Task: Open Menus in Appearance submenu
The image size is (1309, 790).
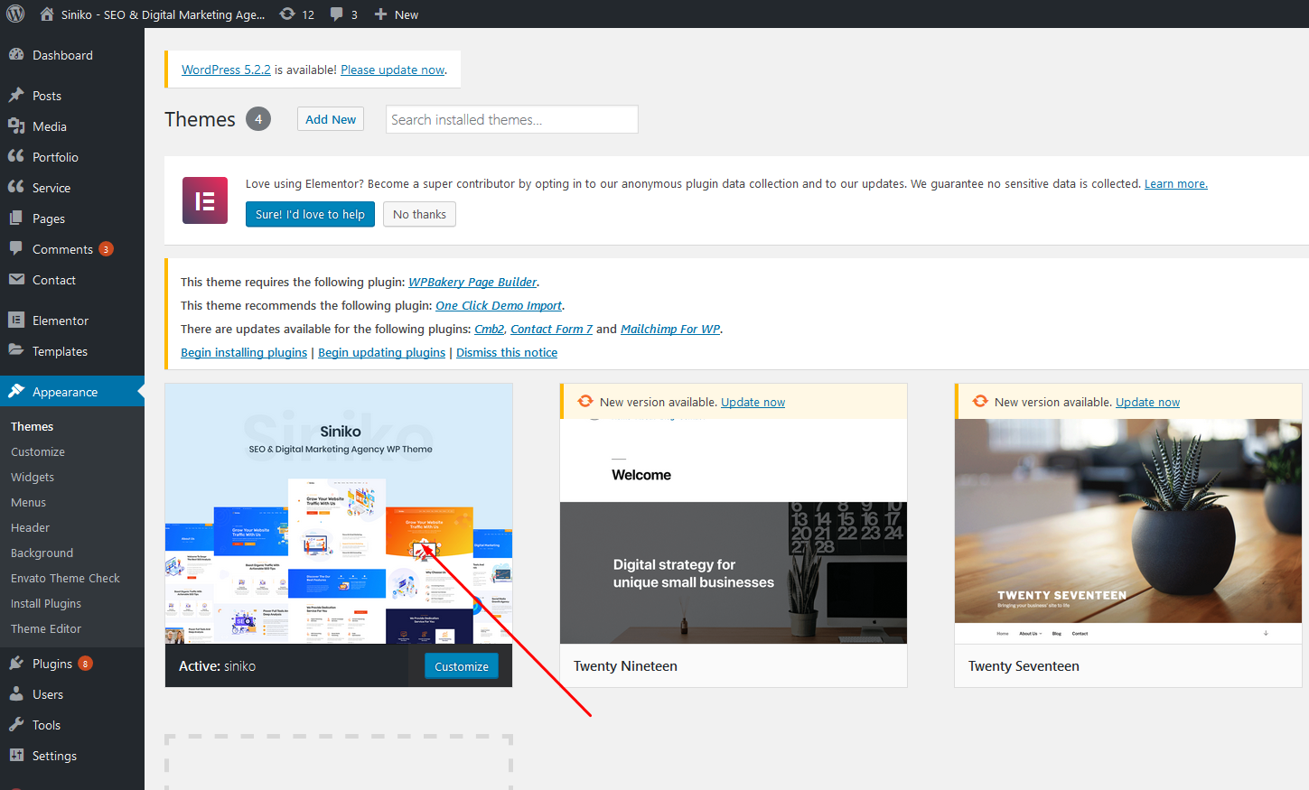Action: [28, 502]
